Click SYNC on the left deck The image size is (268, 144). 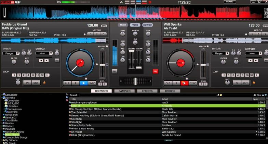point(92,83)
